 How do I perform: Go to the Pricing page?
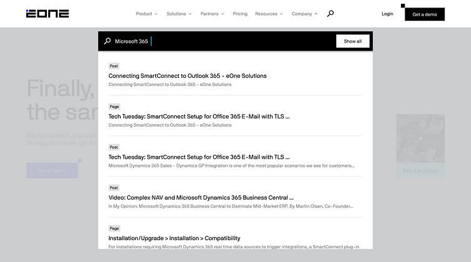(240, 14)
